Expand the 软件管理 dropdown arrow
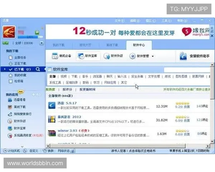This screenshot has width=215, height=172. tap(153, 56)
